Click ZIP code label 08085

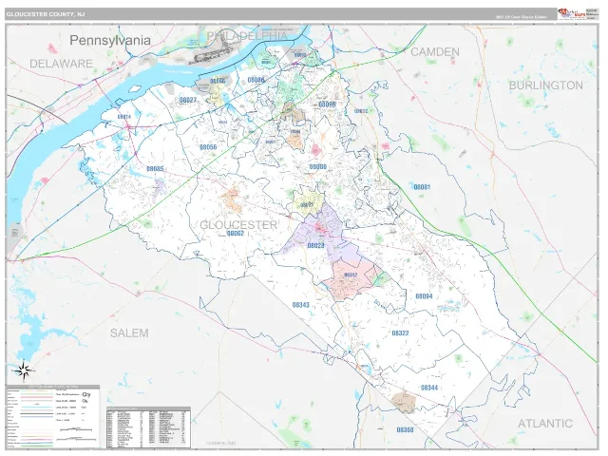click(155, 169)
